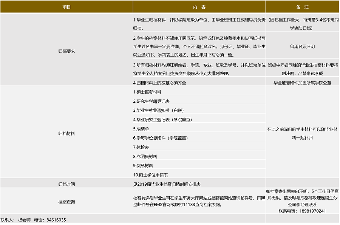
Task: Click text starting 2.学生的档案材料不能使用圆珠笔
Action: coord(199,46)
